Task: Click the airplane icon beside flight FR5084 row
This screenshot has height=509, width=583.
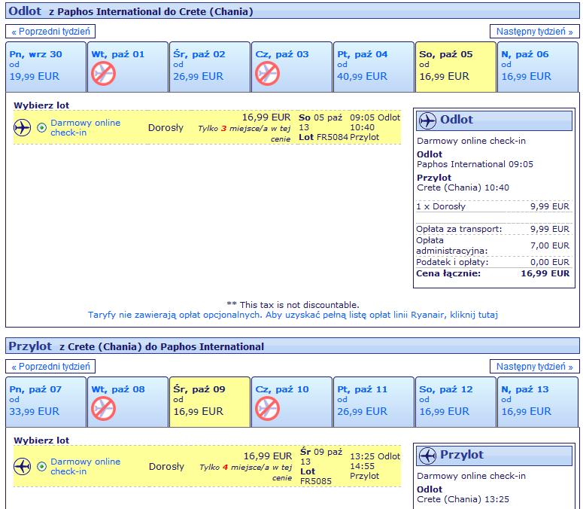Action: click(23, 127)
